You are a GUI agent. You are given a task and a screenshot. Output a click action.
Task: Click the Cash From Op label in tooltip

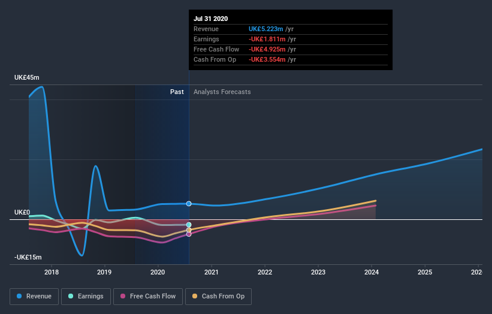click(x=215, y=59)
